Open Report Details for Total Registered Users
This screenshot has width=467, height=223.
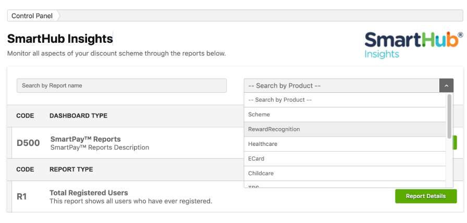[x=426, y=196]
